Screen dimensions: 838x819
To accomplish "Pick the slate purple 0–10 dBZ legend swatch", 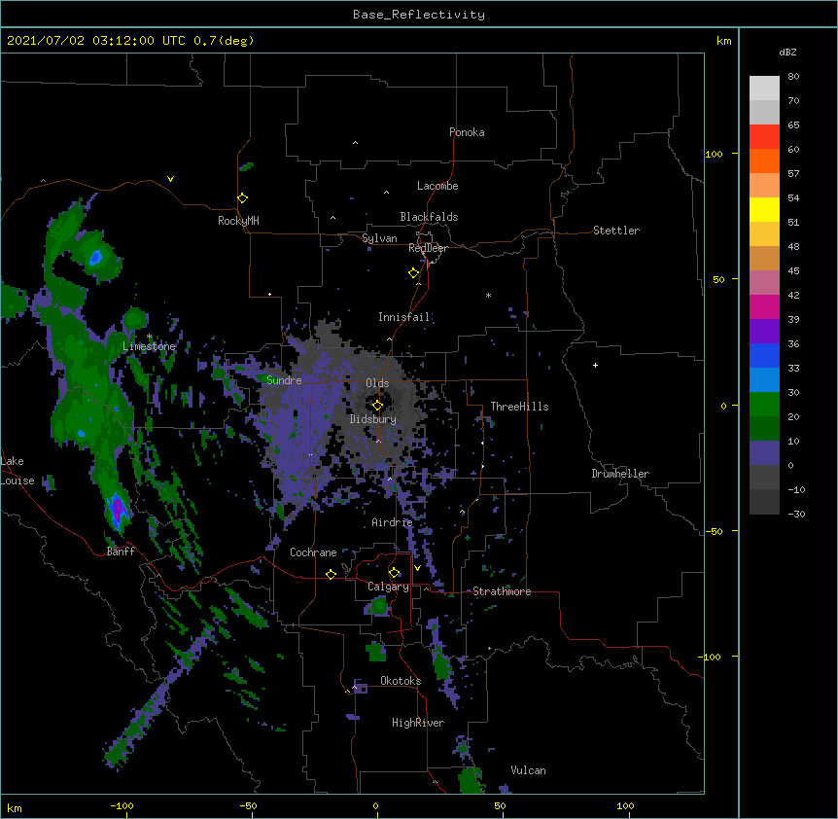I will pyautogui.click(x=764, y=453).
